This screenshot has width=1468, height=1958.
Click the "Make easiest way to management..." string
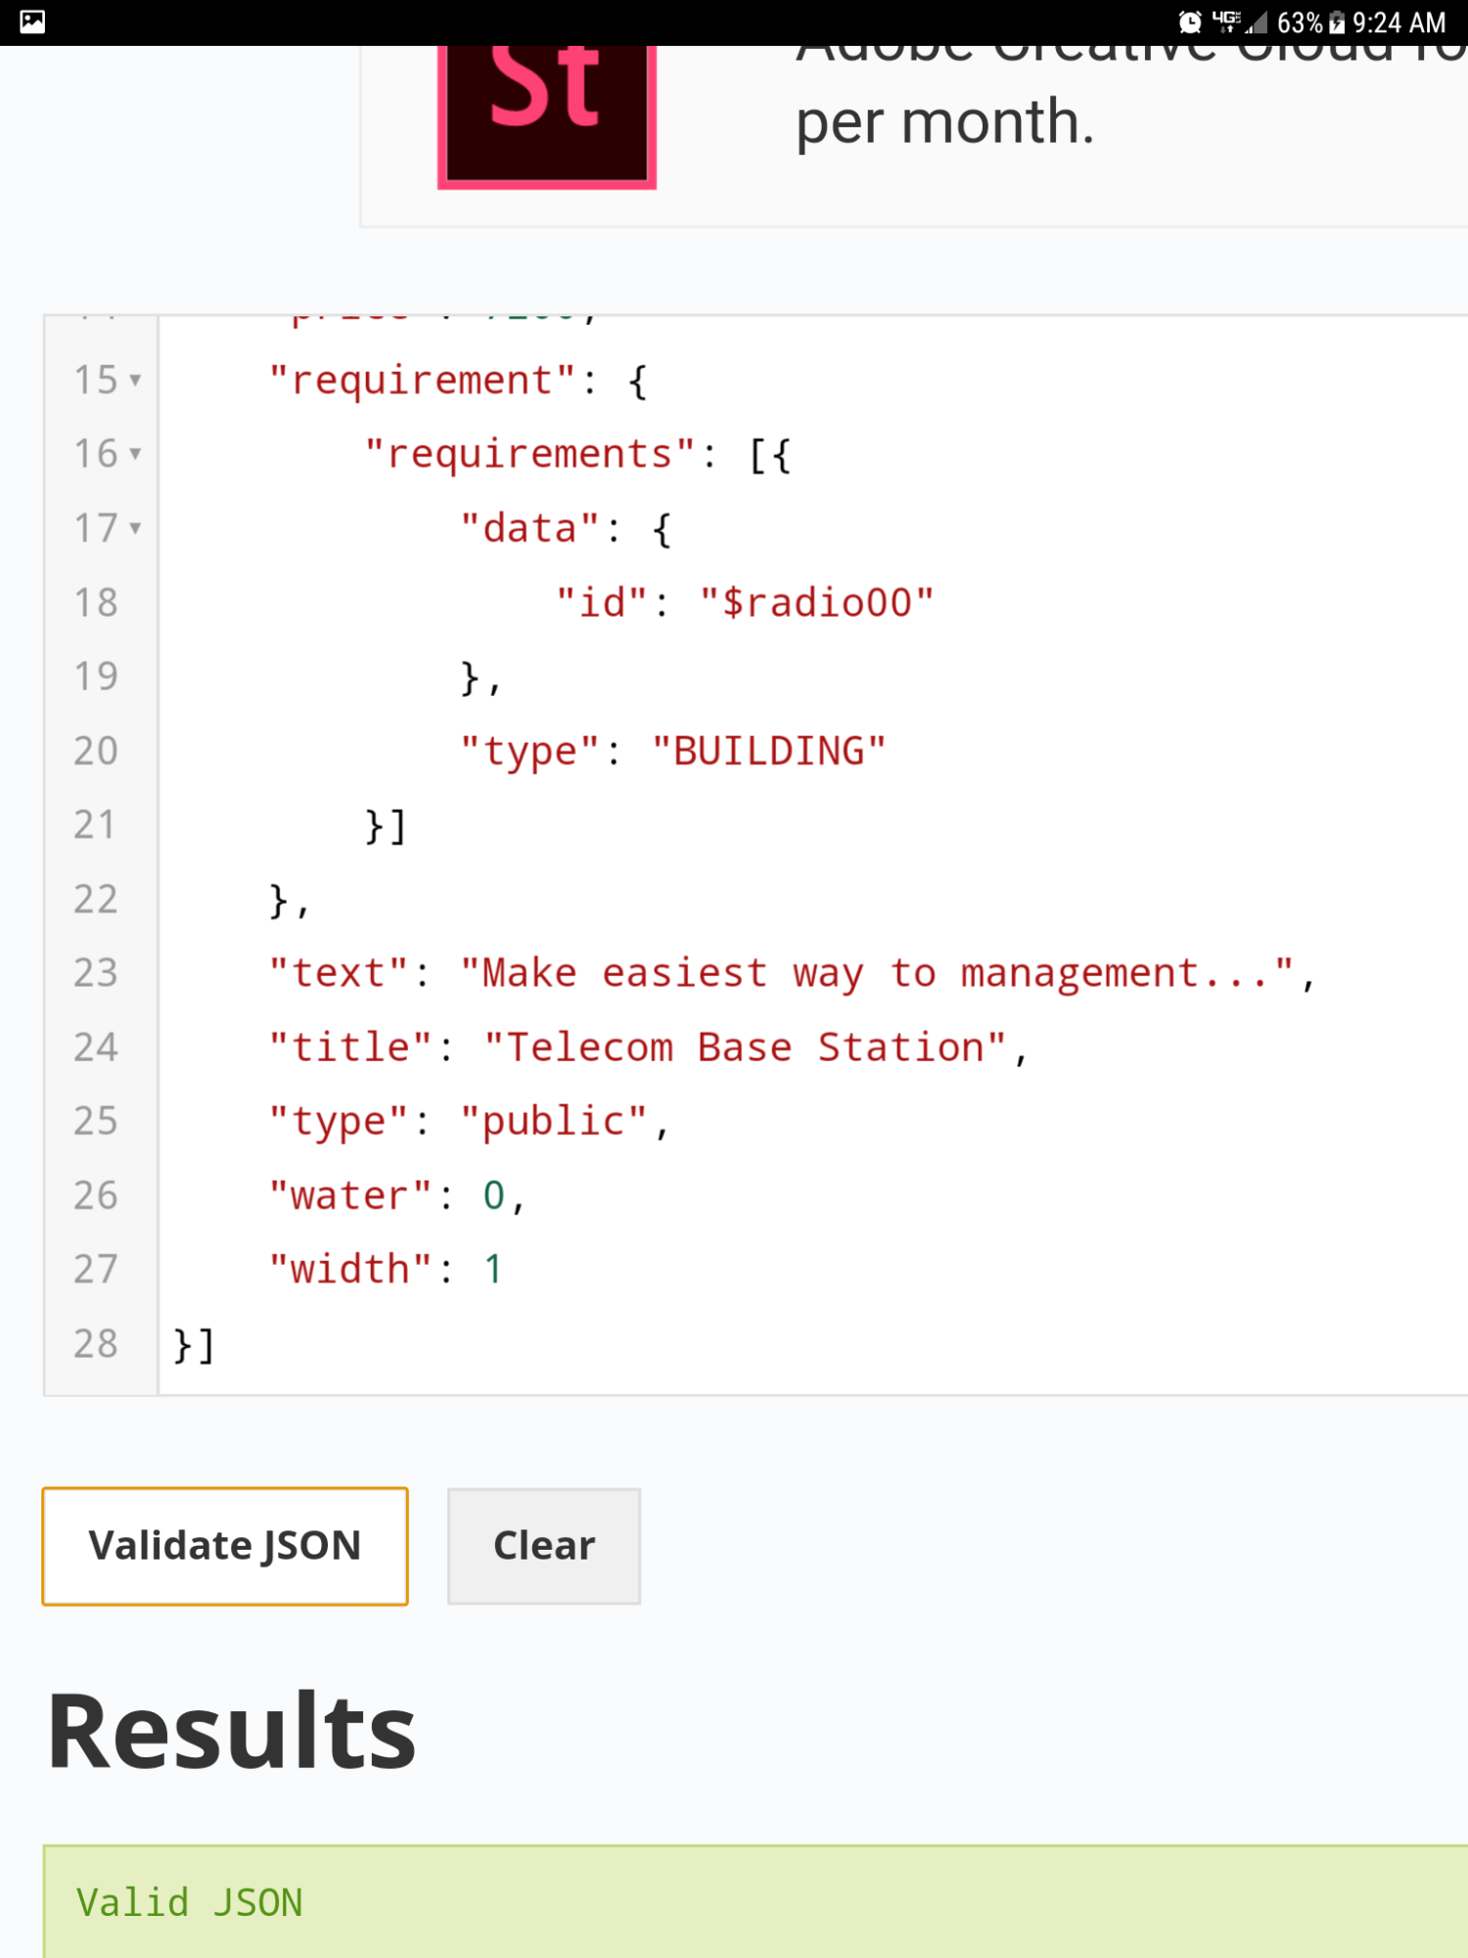coord(877,973)
